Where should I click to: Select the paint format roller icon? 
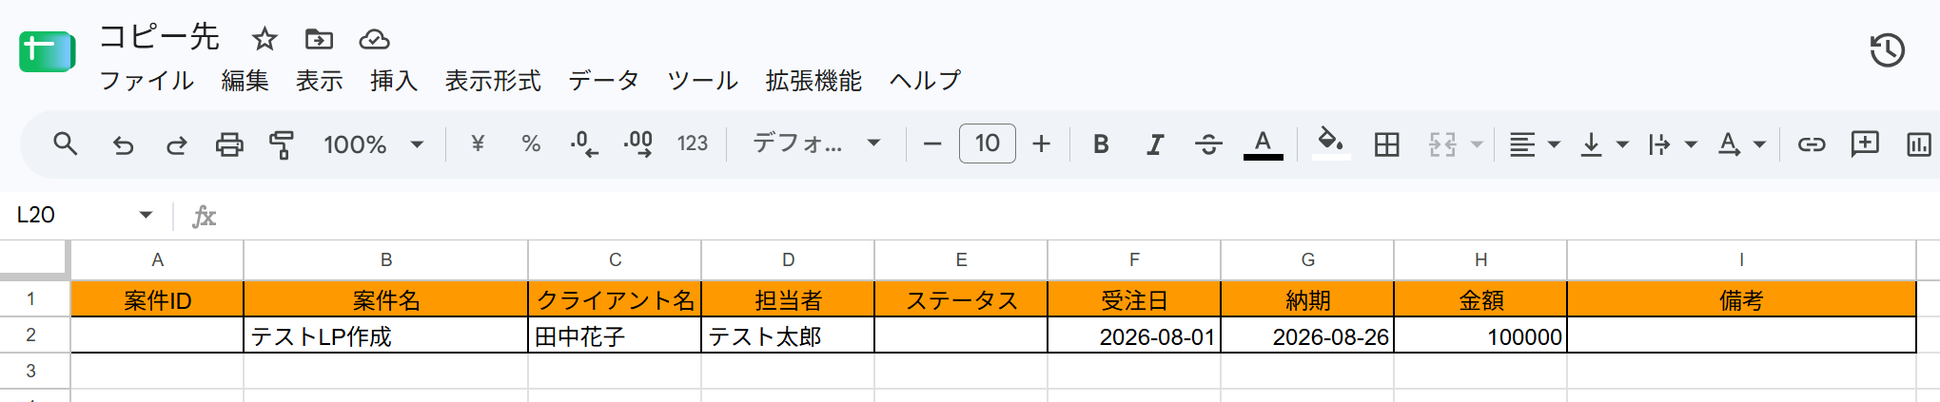pyautogui.click(x=282, y=144)
